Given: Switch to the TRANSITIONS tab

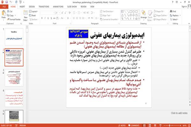Looking at the screenshot, I should pyautogui.click(x=44, y=7).
